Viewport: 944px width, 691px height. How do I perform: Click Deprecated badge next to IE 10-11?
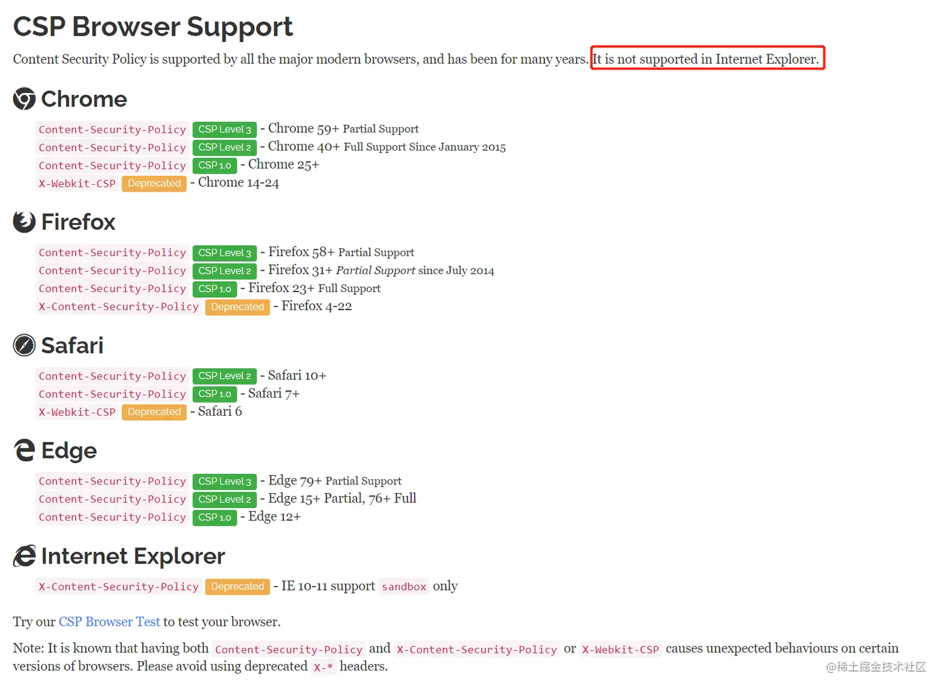237,587
